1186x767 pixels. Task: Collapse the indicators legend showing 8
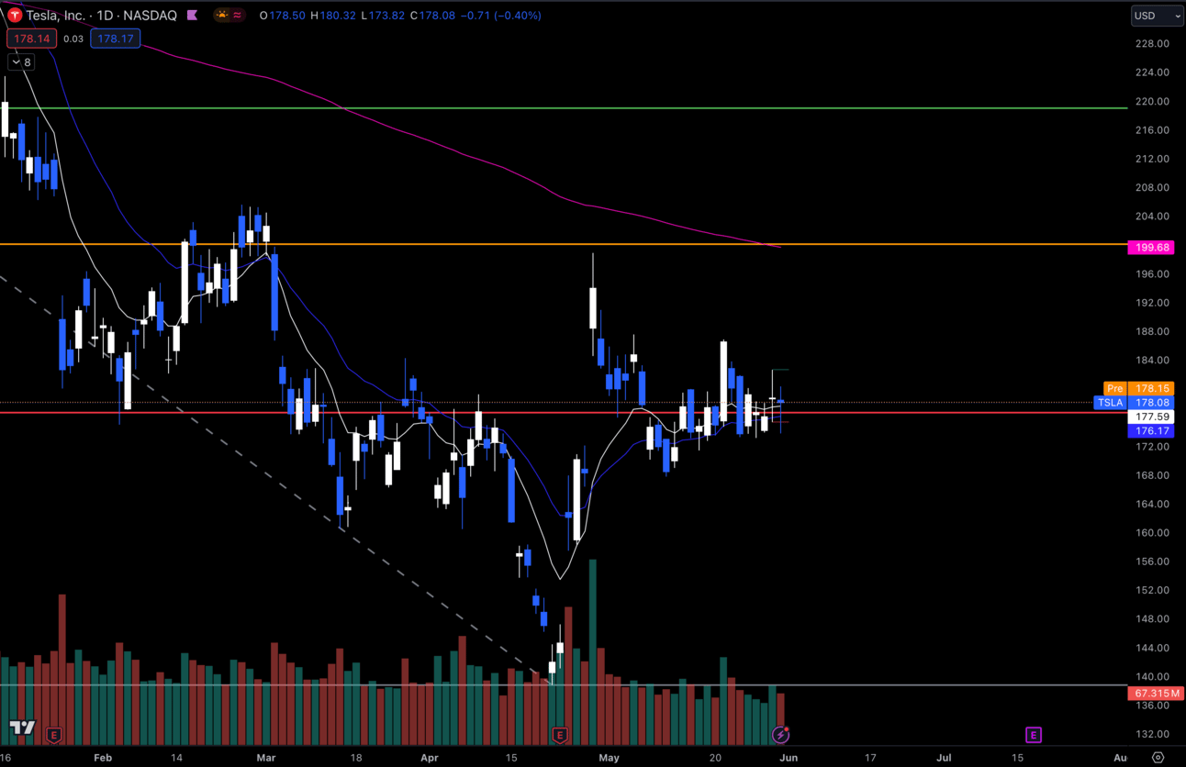21,62
